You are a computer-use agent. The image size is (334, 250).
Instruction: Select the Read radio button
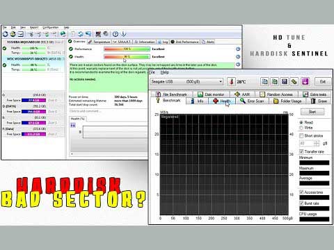[x=301, y=122]
